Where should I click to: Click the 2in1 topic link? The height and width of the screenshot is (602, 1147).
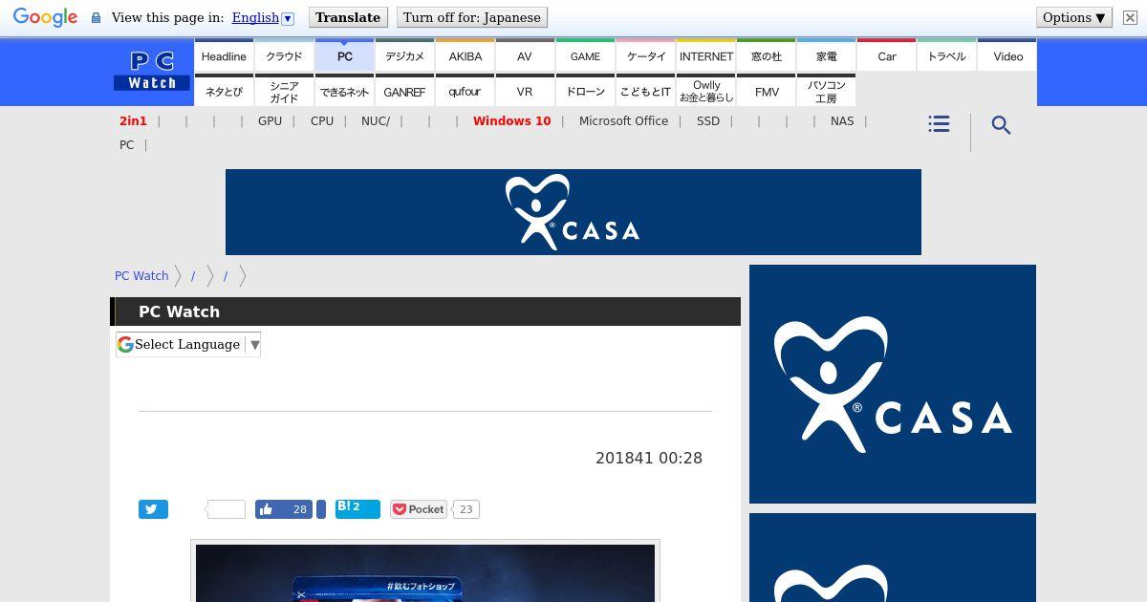click(133, 121)
